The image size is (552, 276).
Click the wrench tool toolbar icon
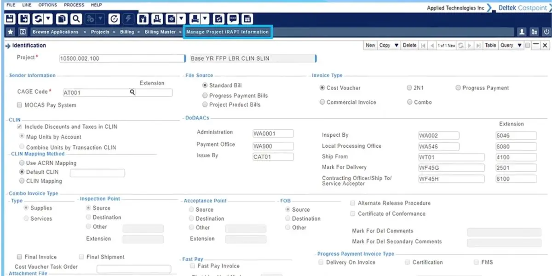click(x=143, y=19)
